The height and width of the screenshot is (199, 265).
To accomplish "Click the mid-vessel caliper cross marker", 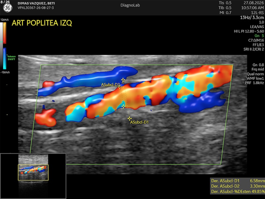I will pyautogui.click(x=123, y=106).
